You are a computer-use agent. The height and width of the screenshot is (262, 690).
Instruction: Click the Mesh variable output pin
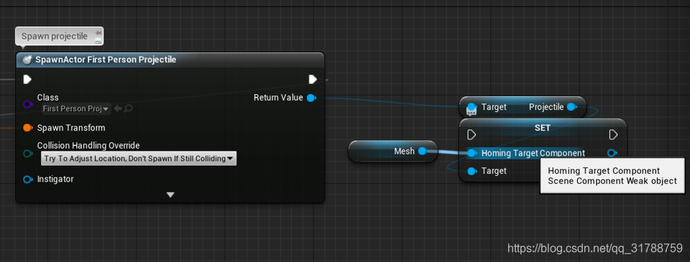[423, 151]
